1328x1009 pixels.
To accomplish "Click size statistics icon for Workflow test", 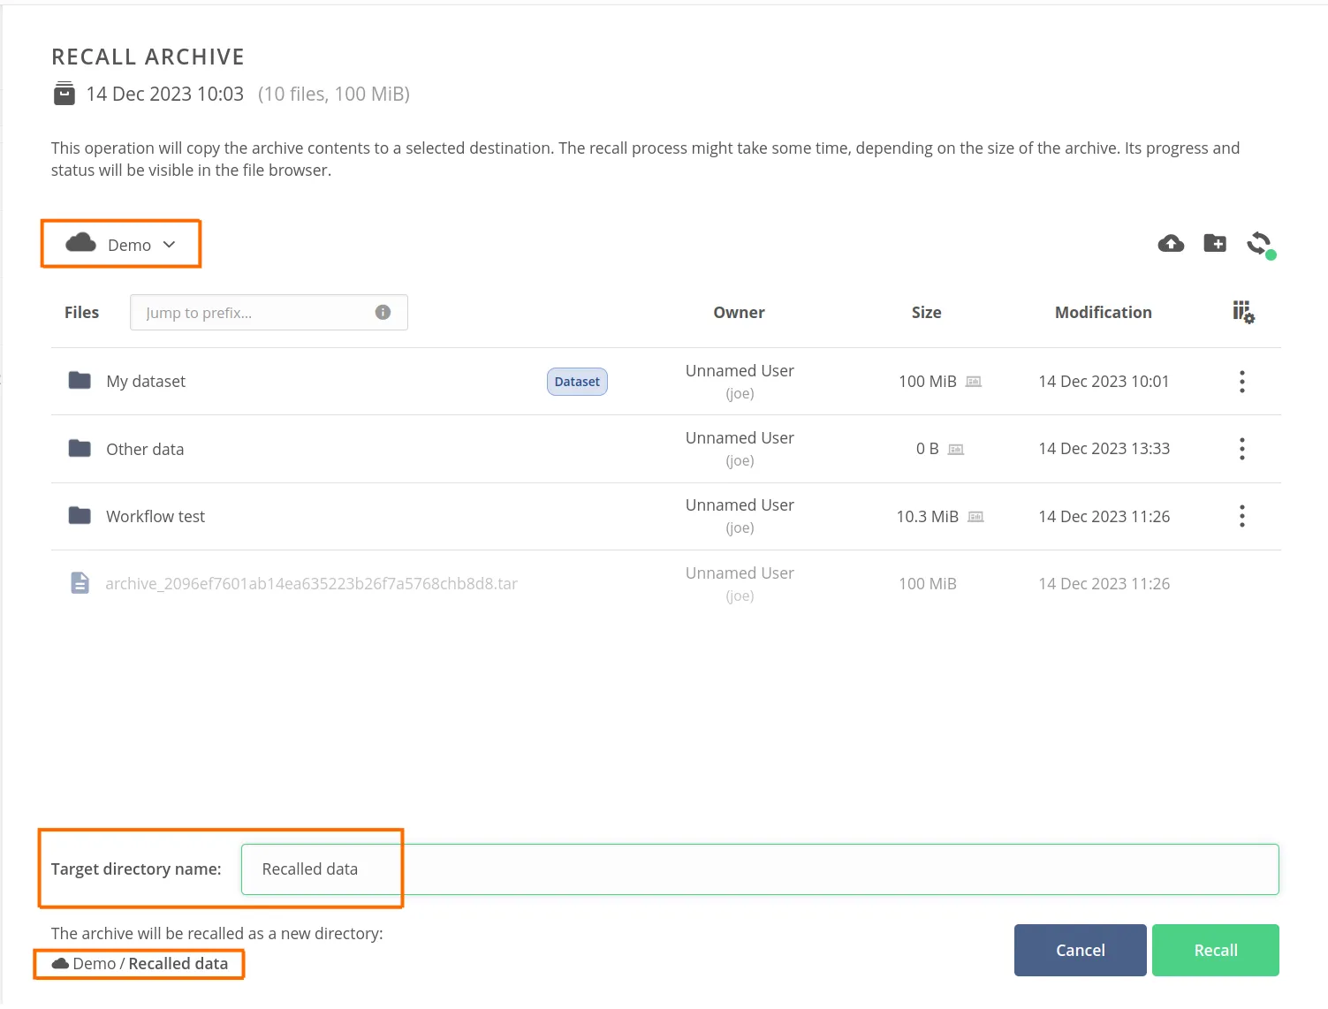I will [x=975, y=517].
